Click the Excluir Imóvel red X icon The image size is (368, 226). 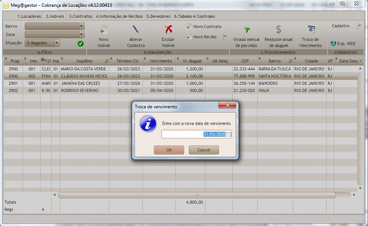tap(168, 29)
